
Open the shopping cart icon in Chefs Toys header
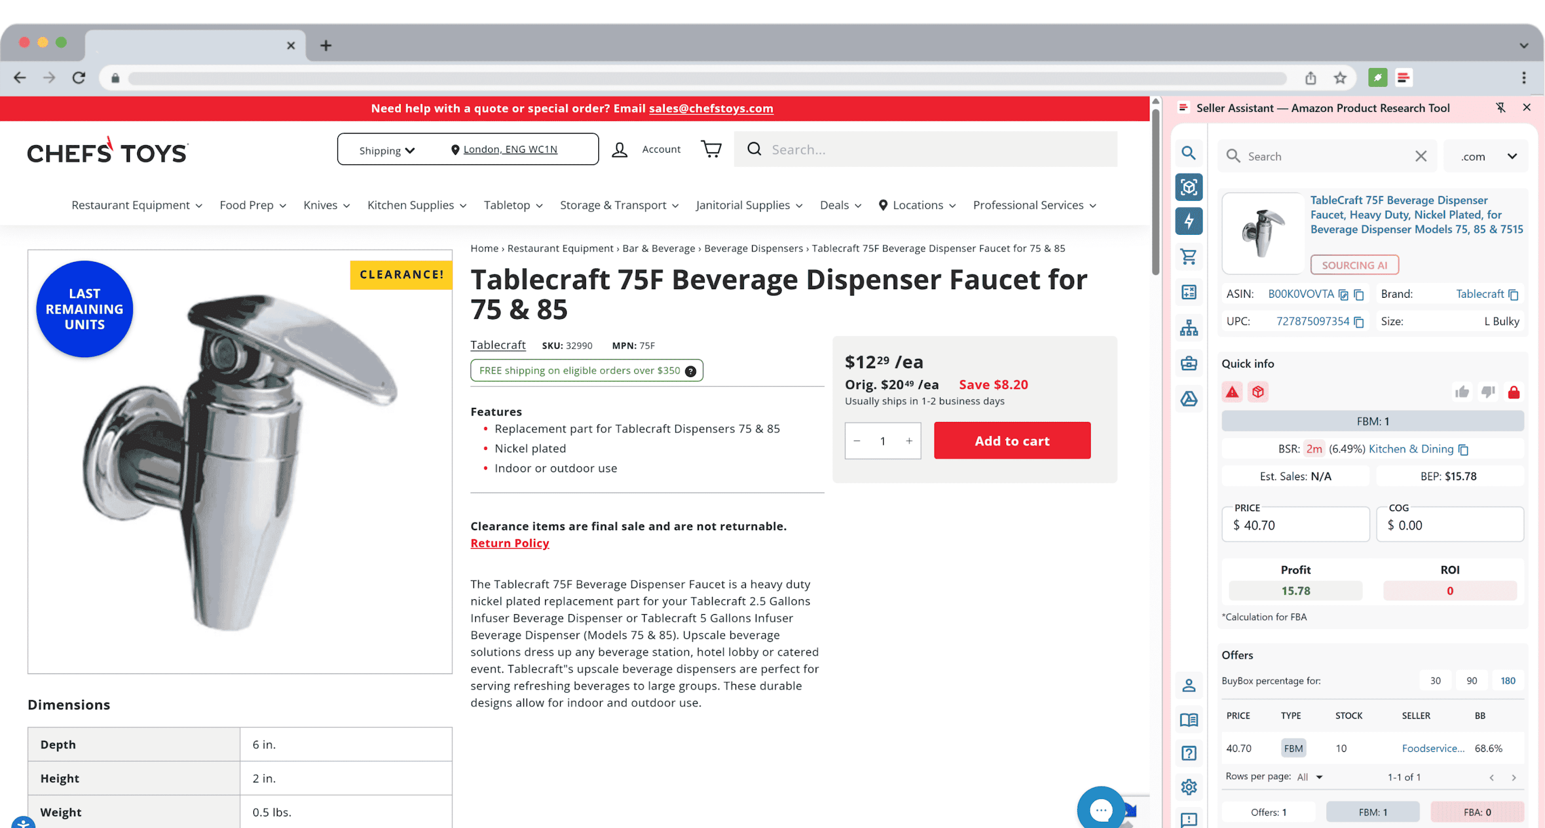coord(711,149)
